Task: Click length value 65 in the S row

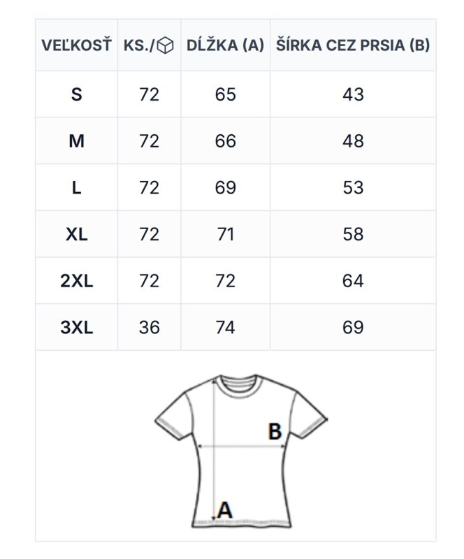Action: click(x=225, y=94)
